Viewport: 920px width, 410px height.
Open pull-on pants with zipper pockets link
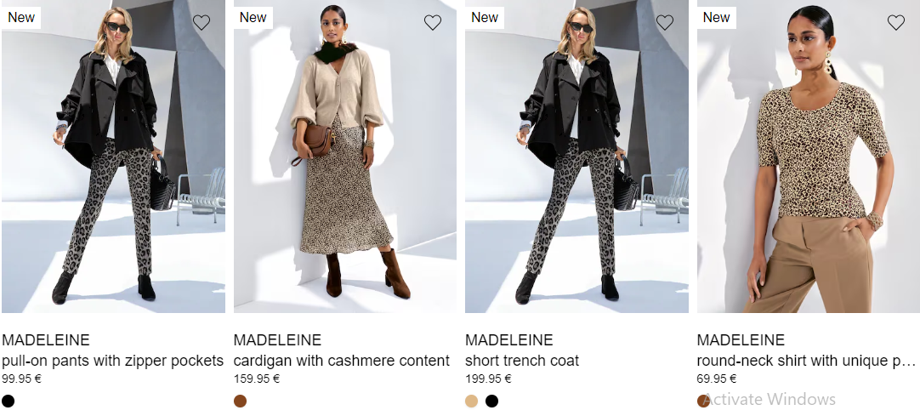pyautogui.click(x=112, y=360)
